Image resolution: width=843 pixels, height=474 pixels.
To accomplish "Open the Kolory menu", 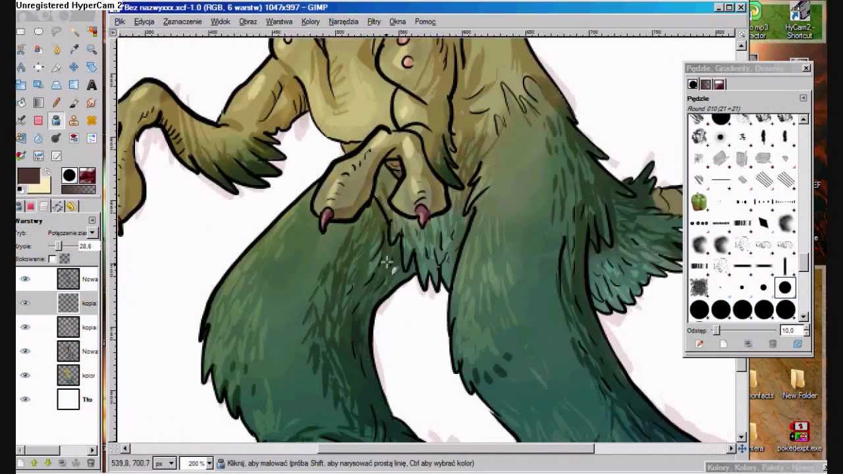I will [x=310, y=22].
